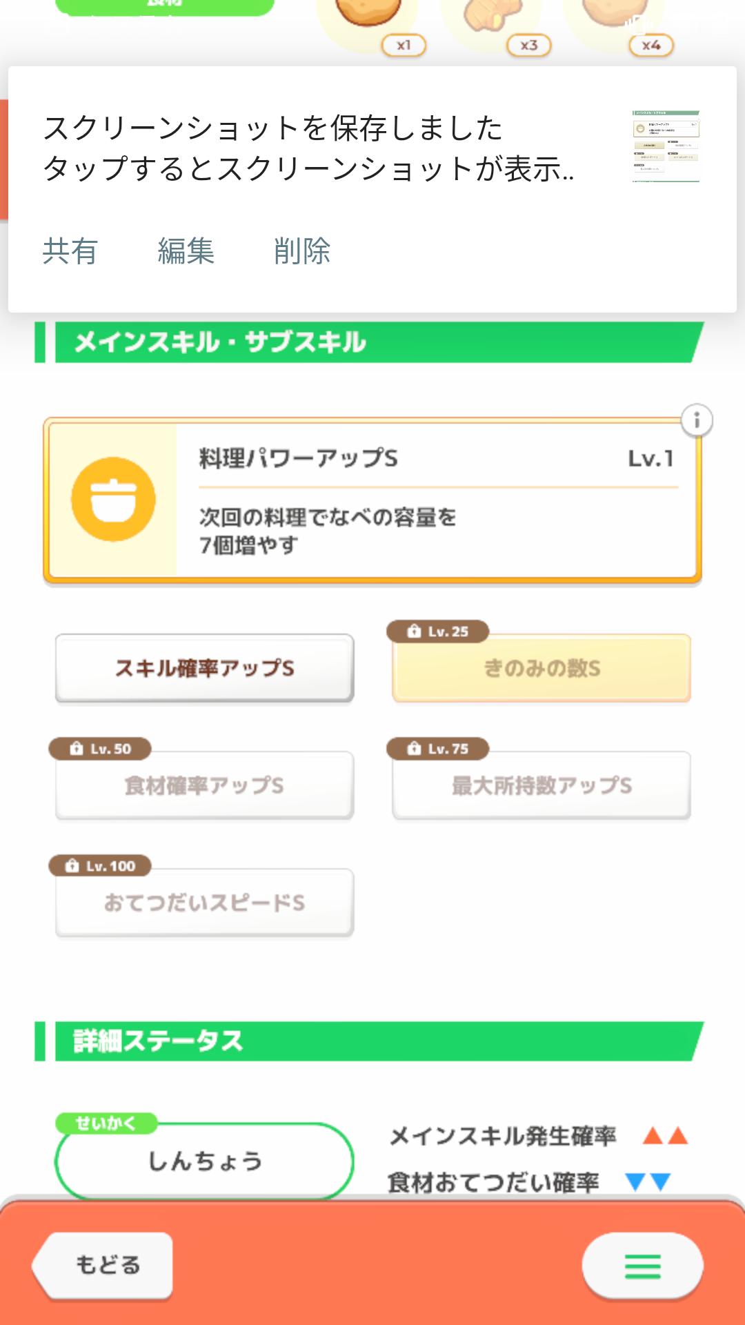Tap the locked 食材確率アップS sub skill

pos(205,785)
